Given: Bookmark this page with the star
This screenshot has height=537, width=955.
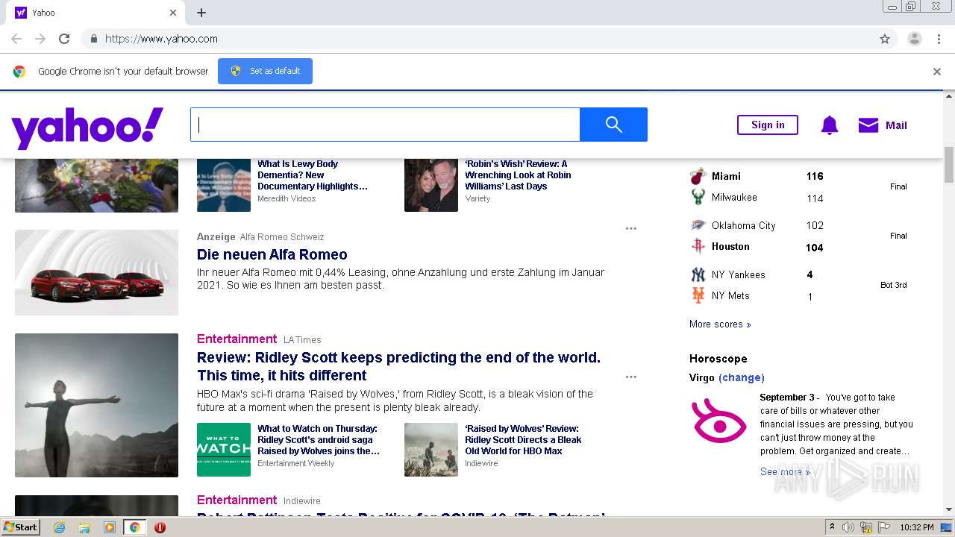Looking at the screenshot, I should [885, 39].
